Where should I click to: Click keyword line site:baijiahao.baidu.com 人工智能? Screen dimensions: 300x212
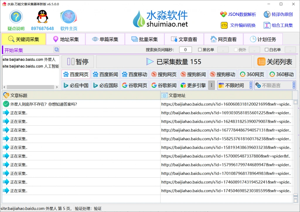pos(30,66)
